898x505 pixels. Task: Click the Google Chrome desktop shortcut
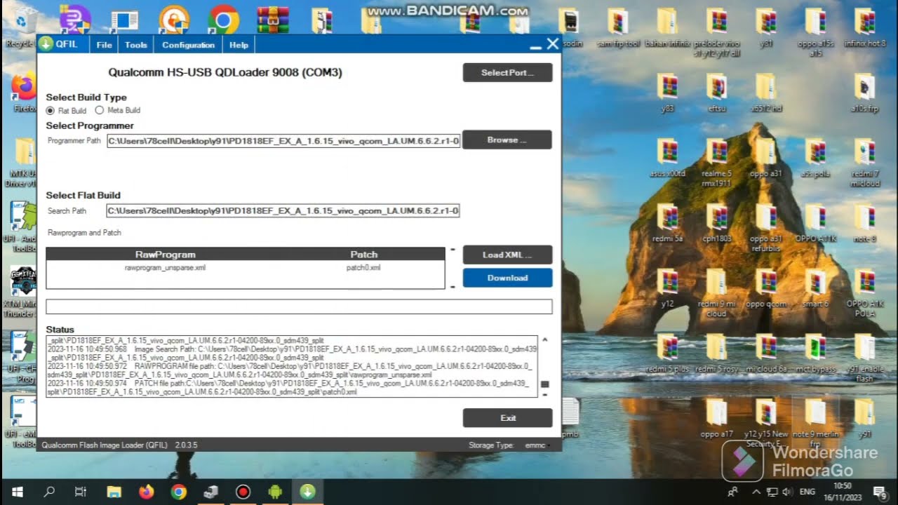tap(223, 20)
